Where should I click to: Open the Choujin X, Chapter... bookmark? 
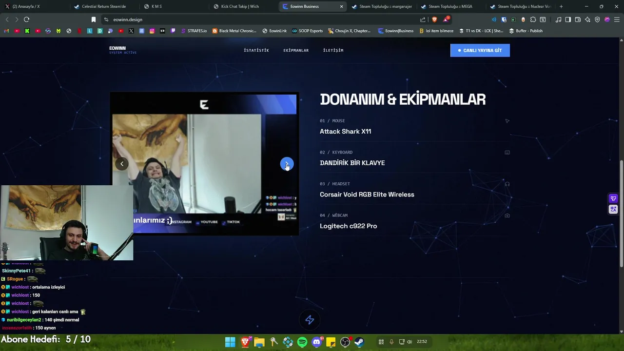pos(350,31)
